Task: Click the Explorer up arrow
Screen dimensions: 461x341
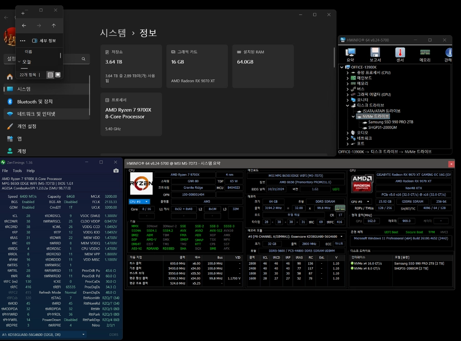Action: (54, 25)
